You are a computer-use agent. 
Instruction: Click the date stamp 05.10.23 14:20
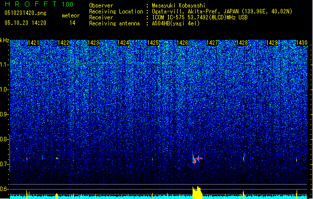pos(25,23)
